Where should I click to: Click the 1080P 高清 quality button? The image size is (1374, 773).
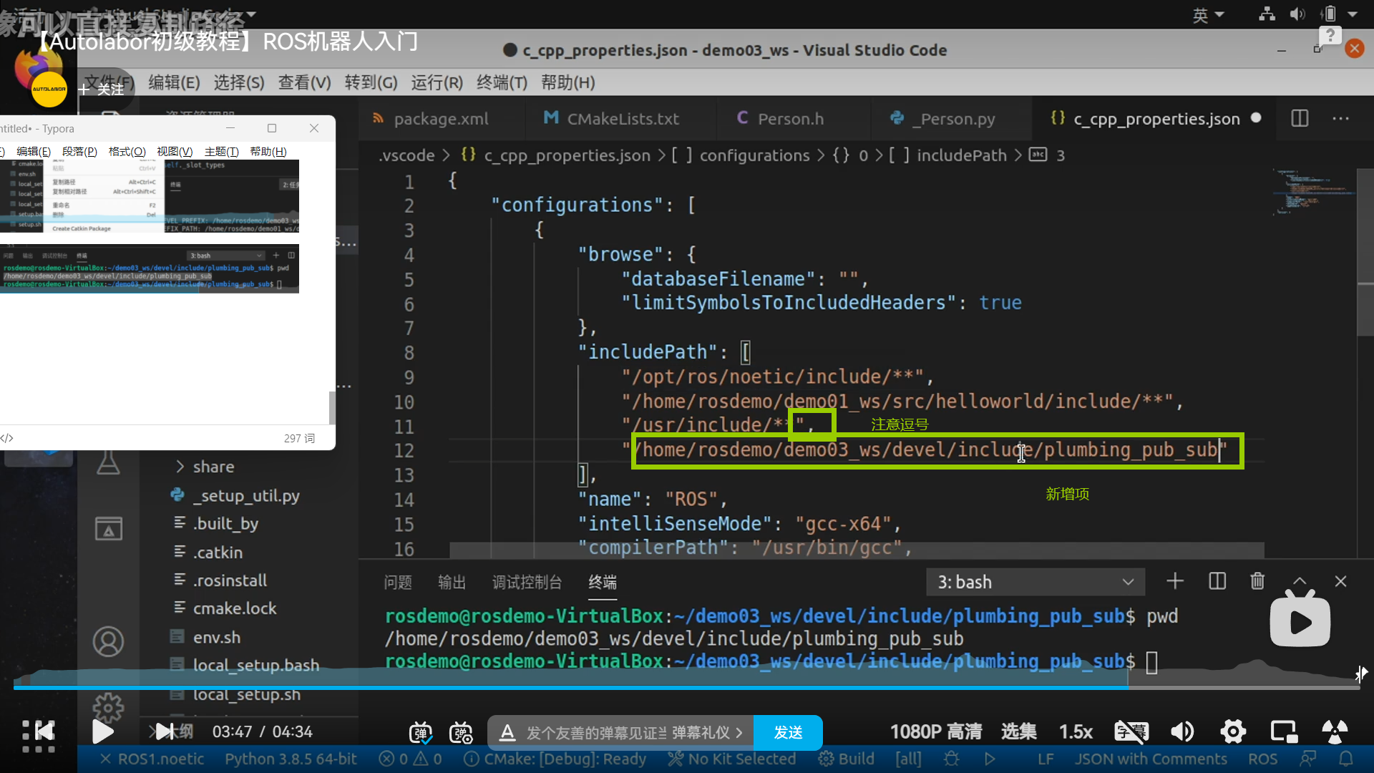(935, 731)
